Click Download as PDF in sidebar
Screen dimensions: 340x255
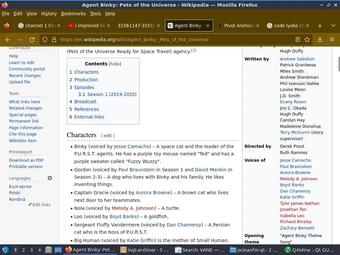pos(26,160)
